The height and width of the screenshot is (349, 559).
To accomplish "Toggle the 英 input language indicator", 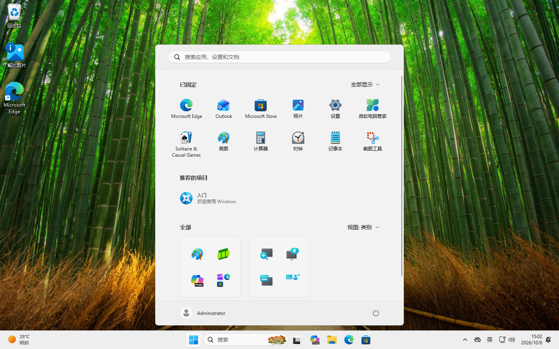I will coord(490,340).
